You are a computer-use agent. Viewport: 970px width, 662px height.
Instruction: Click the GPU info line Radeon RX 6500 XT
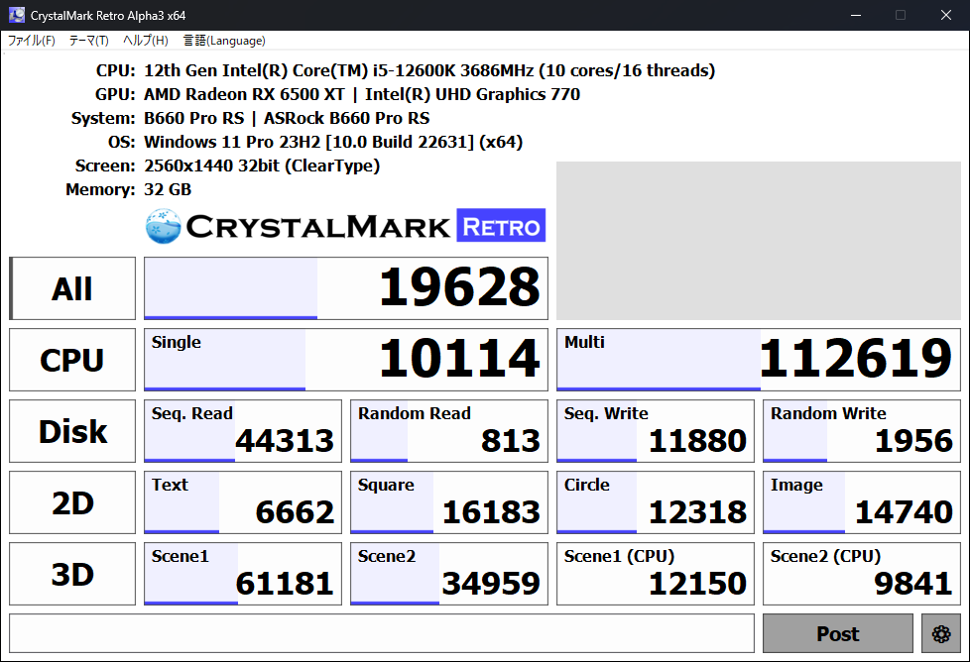(x=362, y=94)
